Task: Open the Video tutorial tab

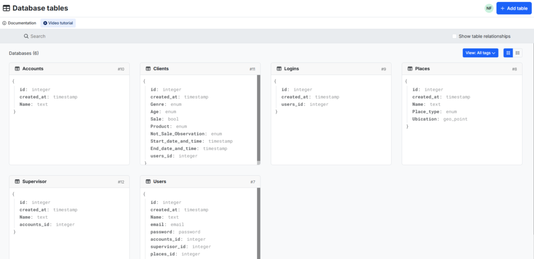Action: [59, 23]
